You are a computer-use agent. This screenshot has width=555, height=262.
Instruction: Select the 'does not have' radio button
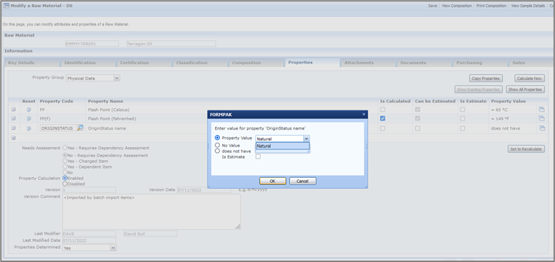(217, 150)
